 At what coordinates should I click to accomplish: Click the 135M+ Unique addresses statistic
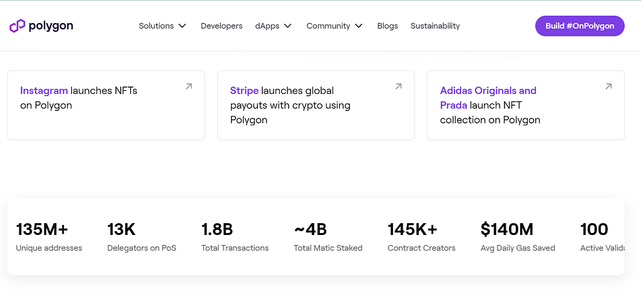click(x=49, y=237)
